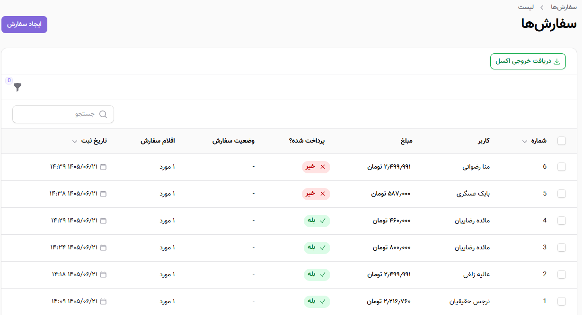
Task: Click اقلام سفارش column header
Action: [x=158, y=141]
